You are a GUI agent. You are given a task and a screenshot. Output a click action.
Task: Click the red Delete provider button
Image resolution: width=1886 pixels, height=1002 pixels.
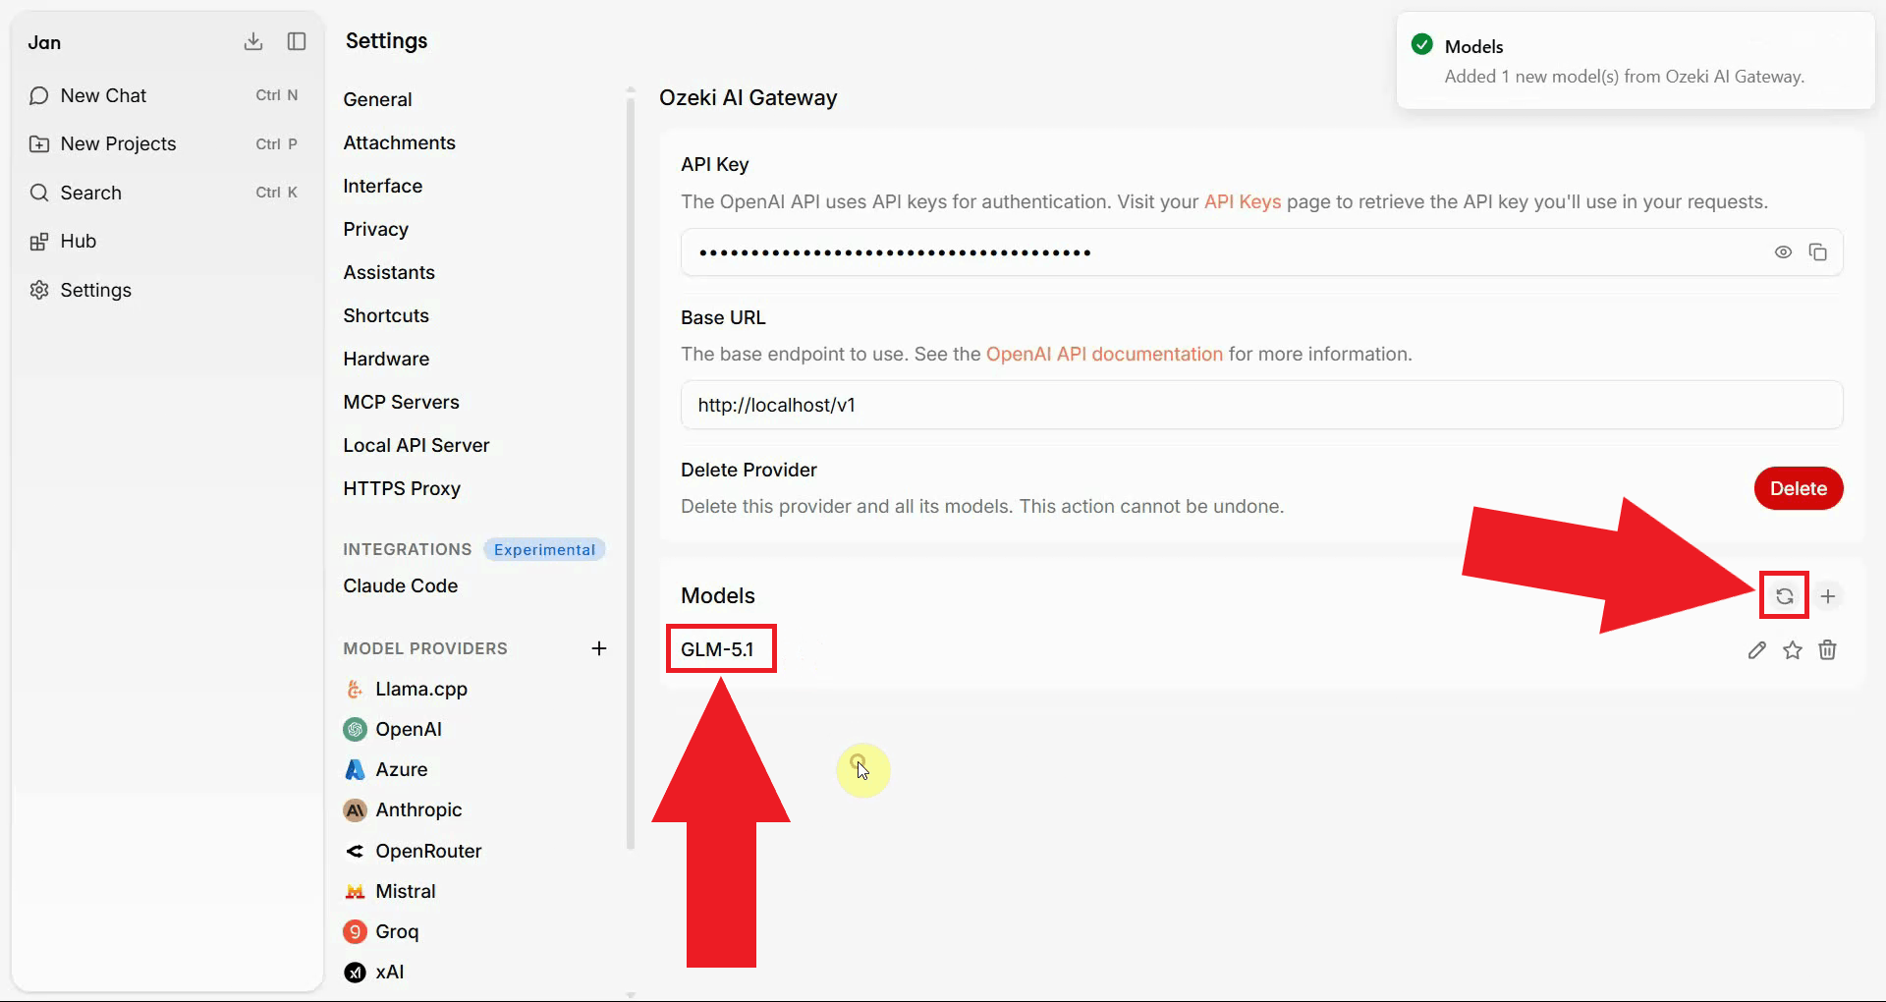[x=1799, y=488]
